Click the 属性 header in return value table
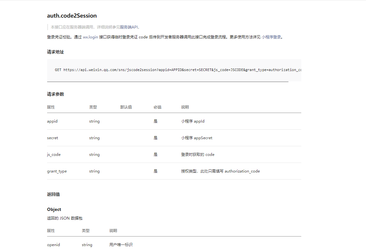 pyautogui.click(x=51, y=230)
